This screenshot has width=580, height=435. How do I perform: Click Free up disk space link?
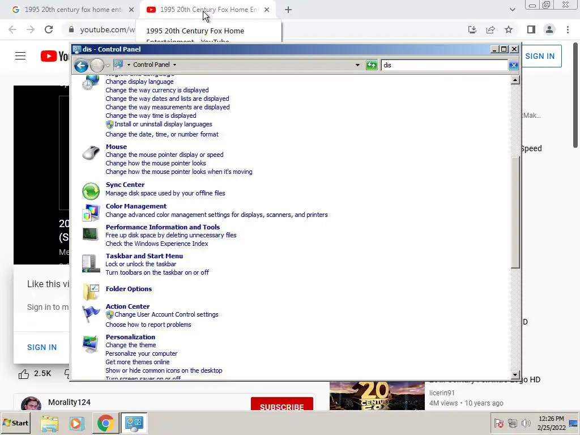[171, 235]
